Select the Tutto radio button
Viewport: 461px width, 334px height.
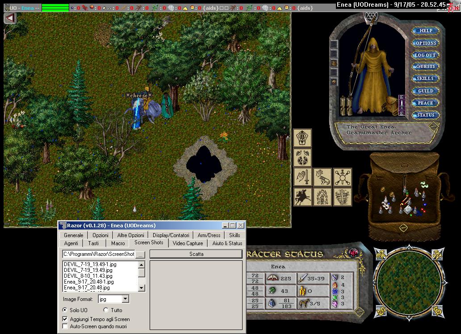[x=106, y=310]
